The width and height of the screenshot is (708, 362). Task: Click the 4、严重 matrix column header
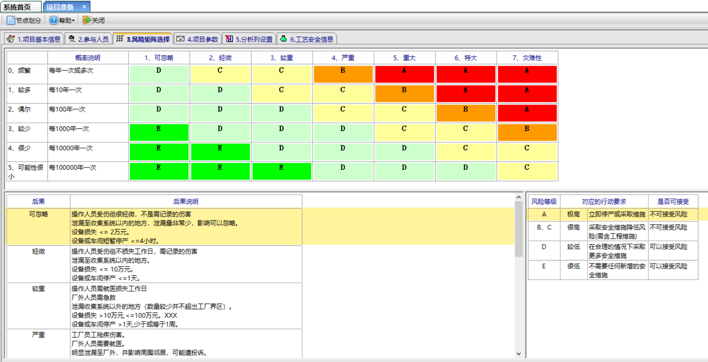click(x=343, y=57)
